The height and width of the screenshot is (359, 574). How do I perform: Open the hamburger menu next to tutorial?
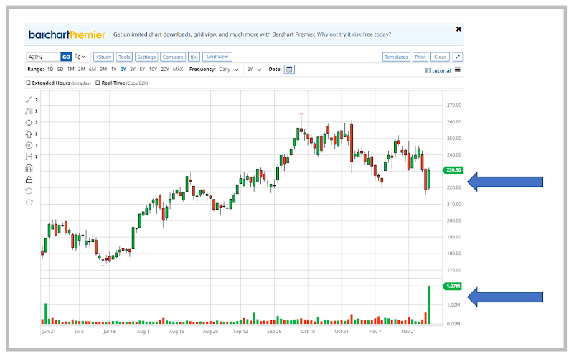tap(458, 70)
